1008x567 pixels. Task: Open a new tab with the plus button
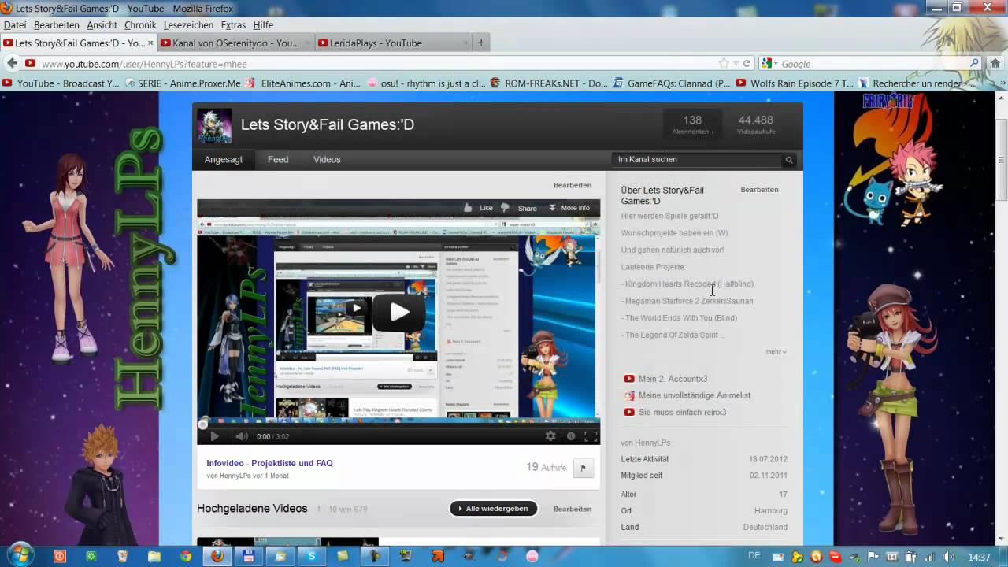(481, 43)
